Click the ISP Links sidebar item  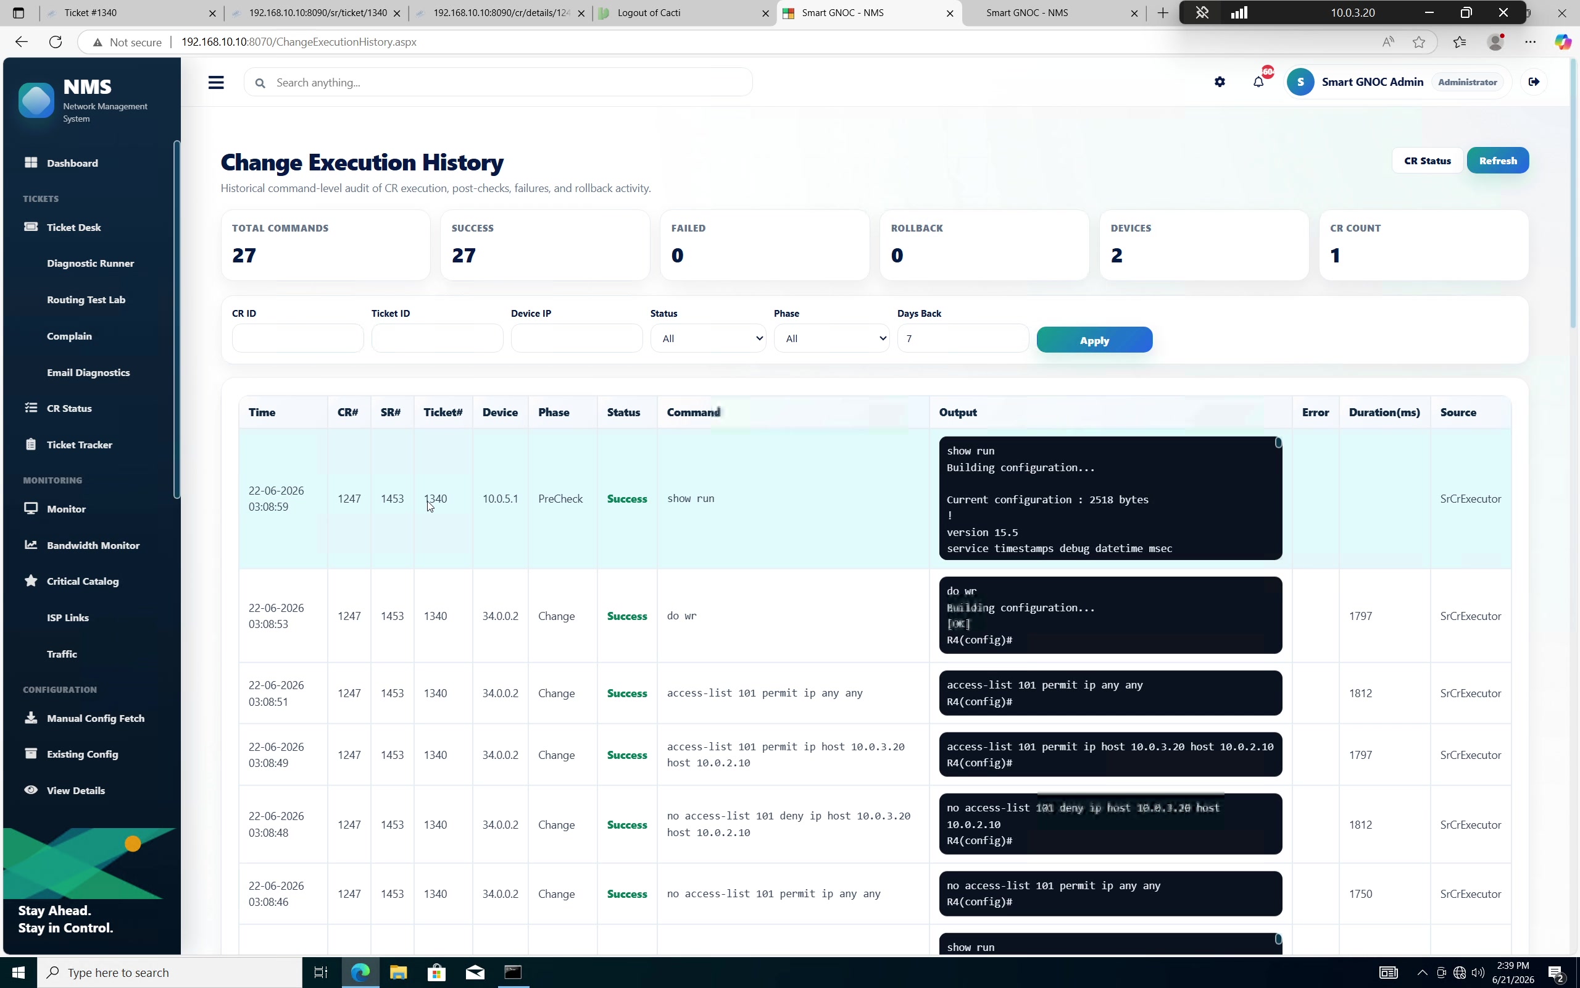point(68,617)
